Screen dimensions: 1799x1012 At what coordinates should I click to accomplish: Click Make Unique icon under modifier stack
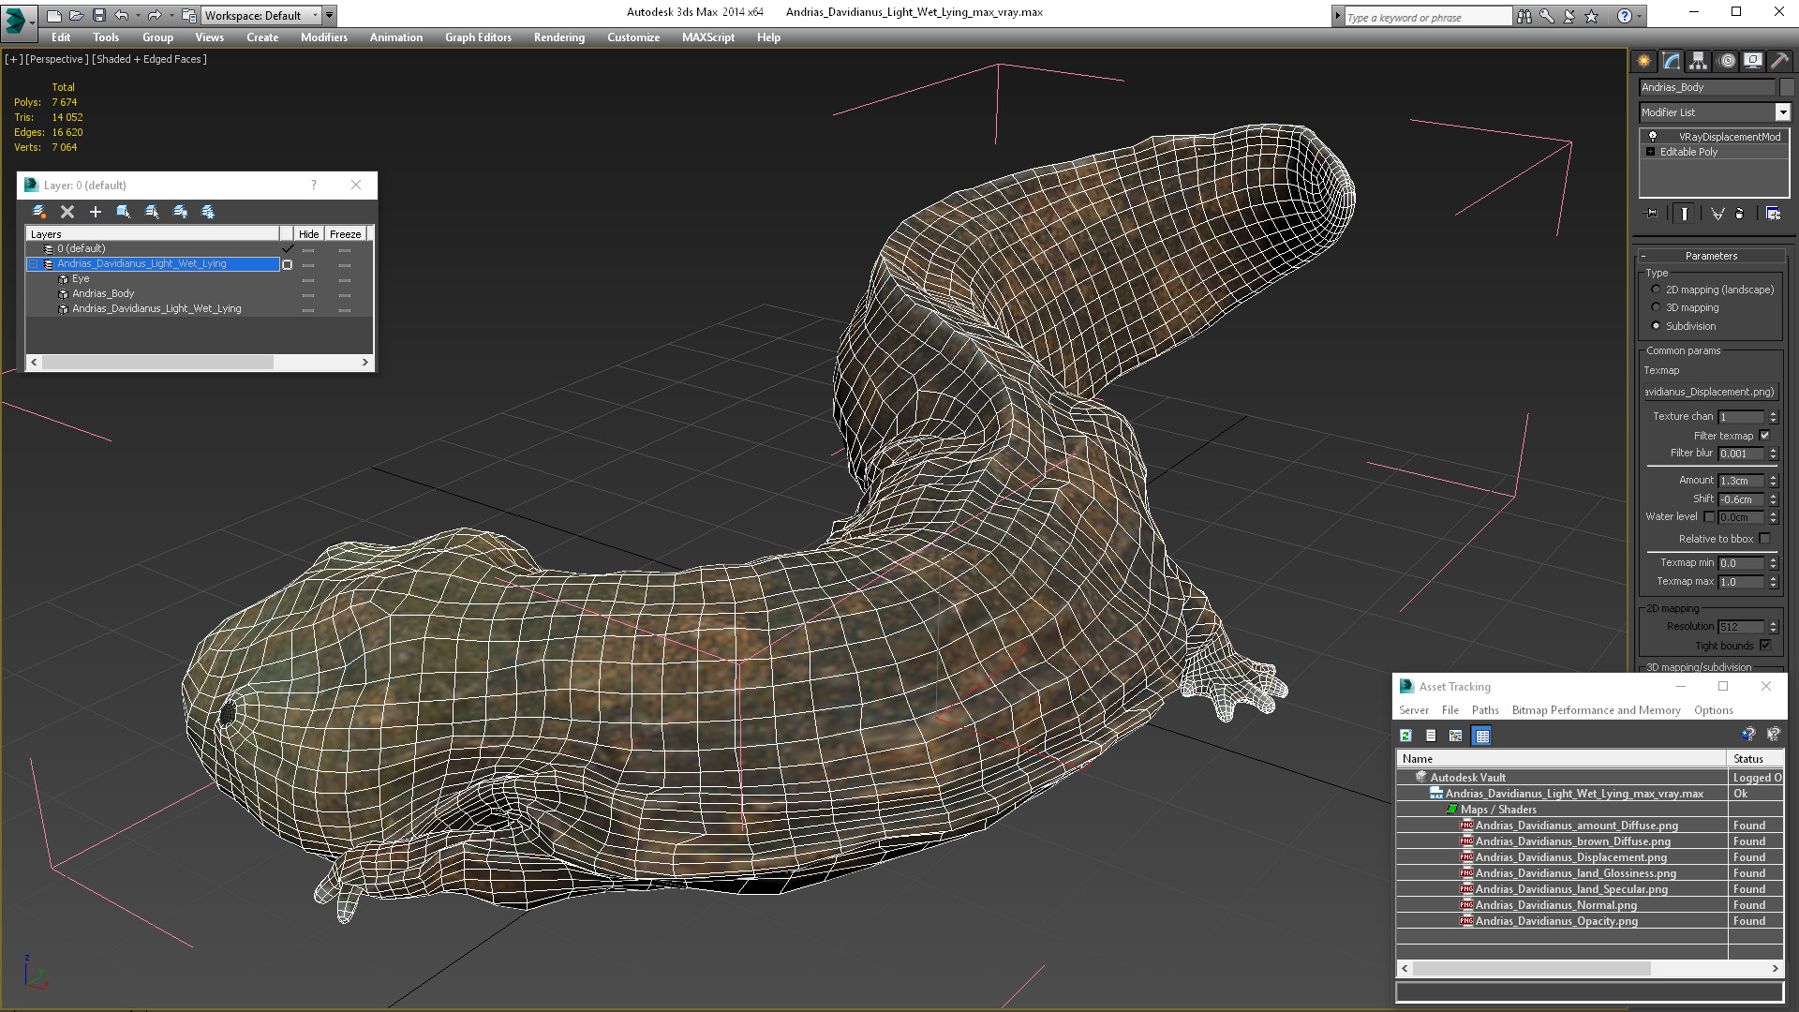(x=1717, y=214)
